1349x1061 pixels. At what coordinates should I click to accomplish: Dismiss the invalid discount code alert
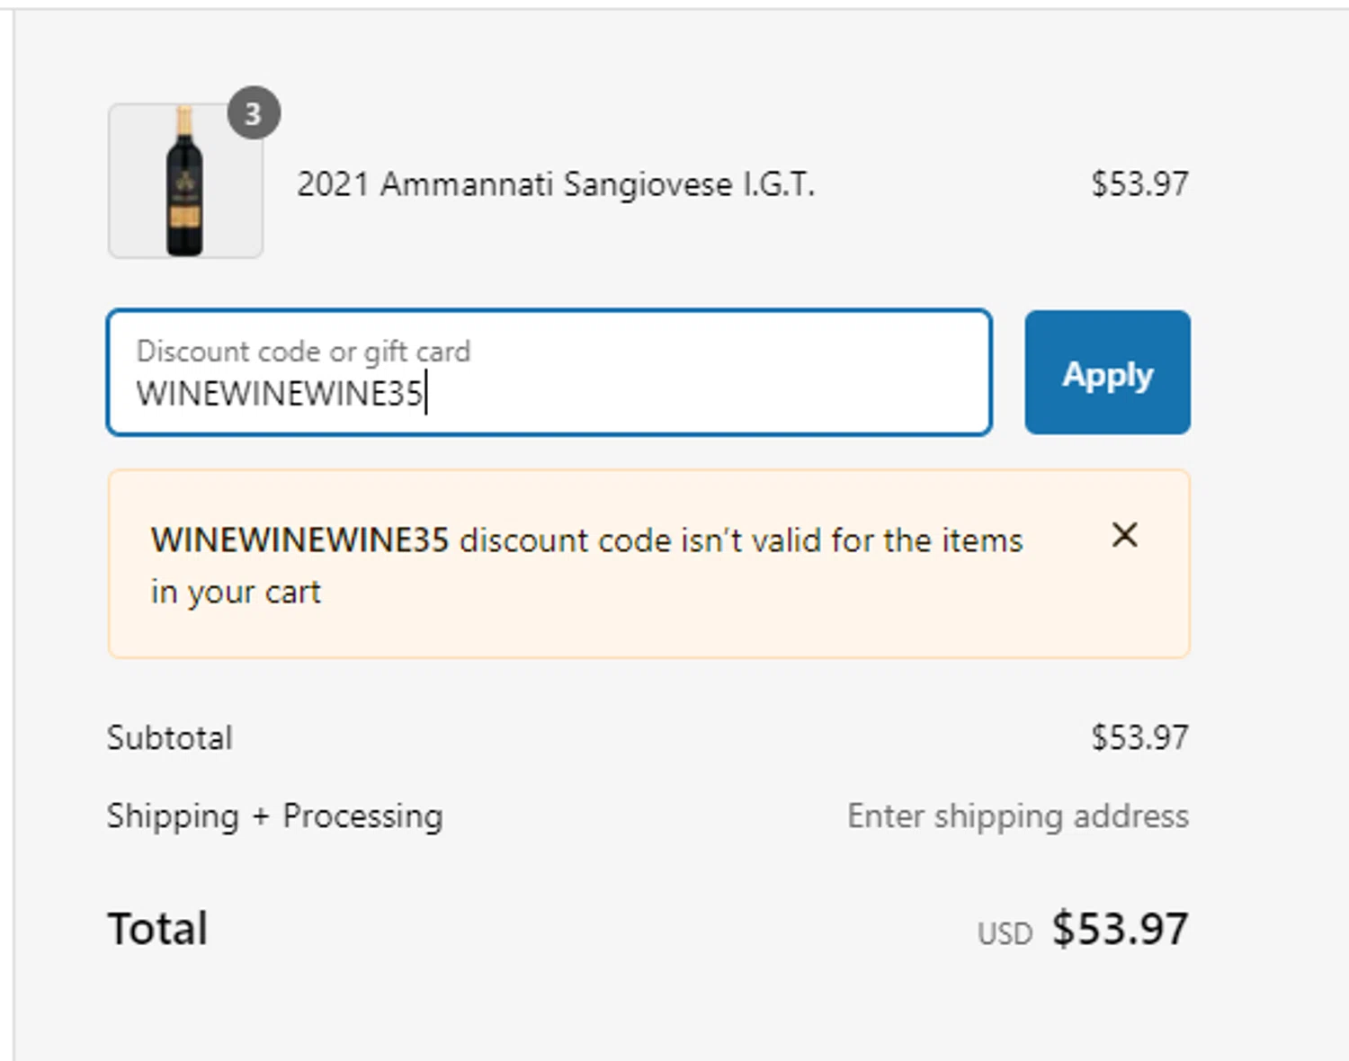click(1124, 535)
